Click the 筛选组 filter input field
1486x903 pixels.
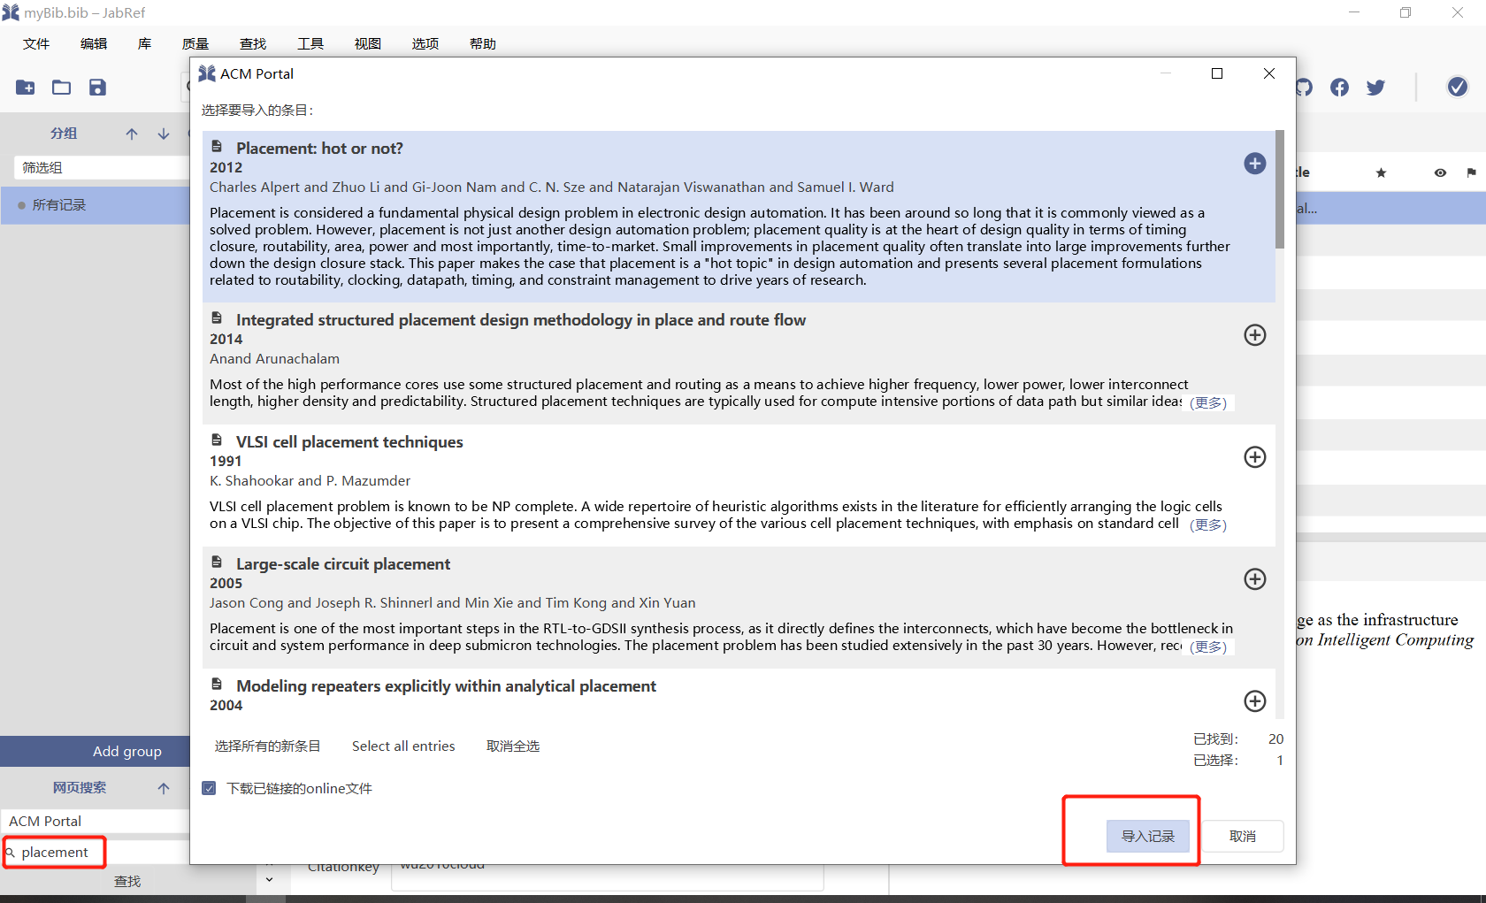[x=103, y=167]
